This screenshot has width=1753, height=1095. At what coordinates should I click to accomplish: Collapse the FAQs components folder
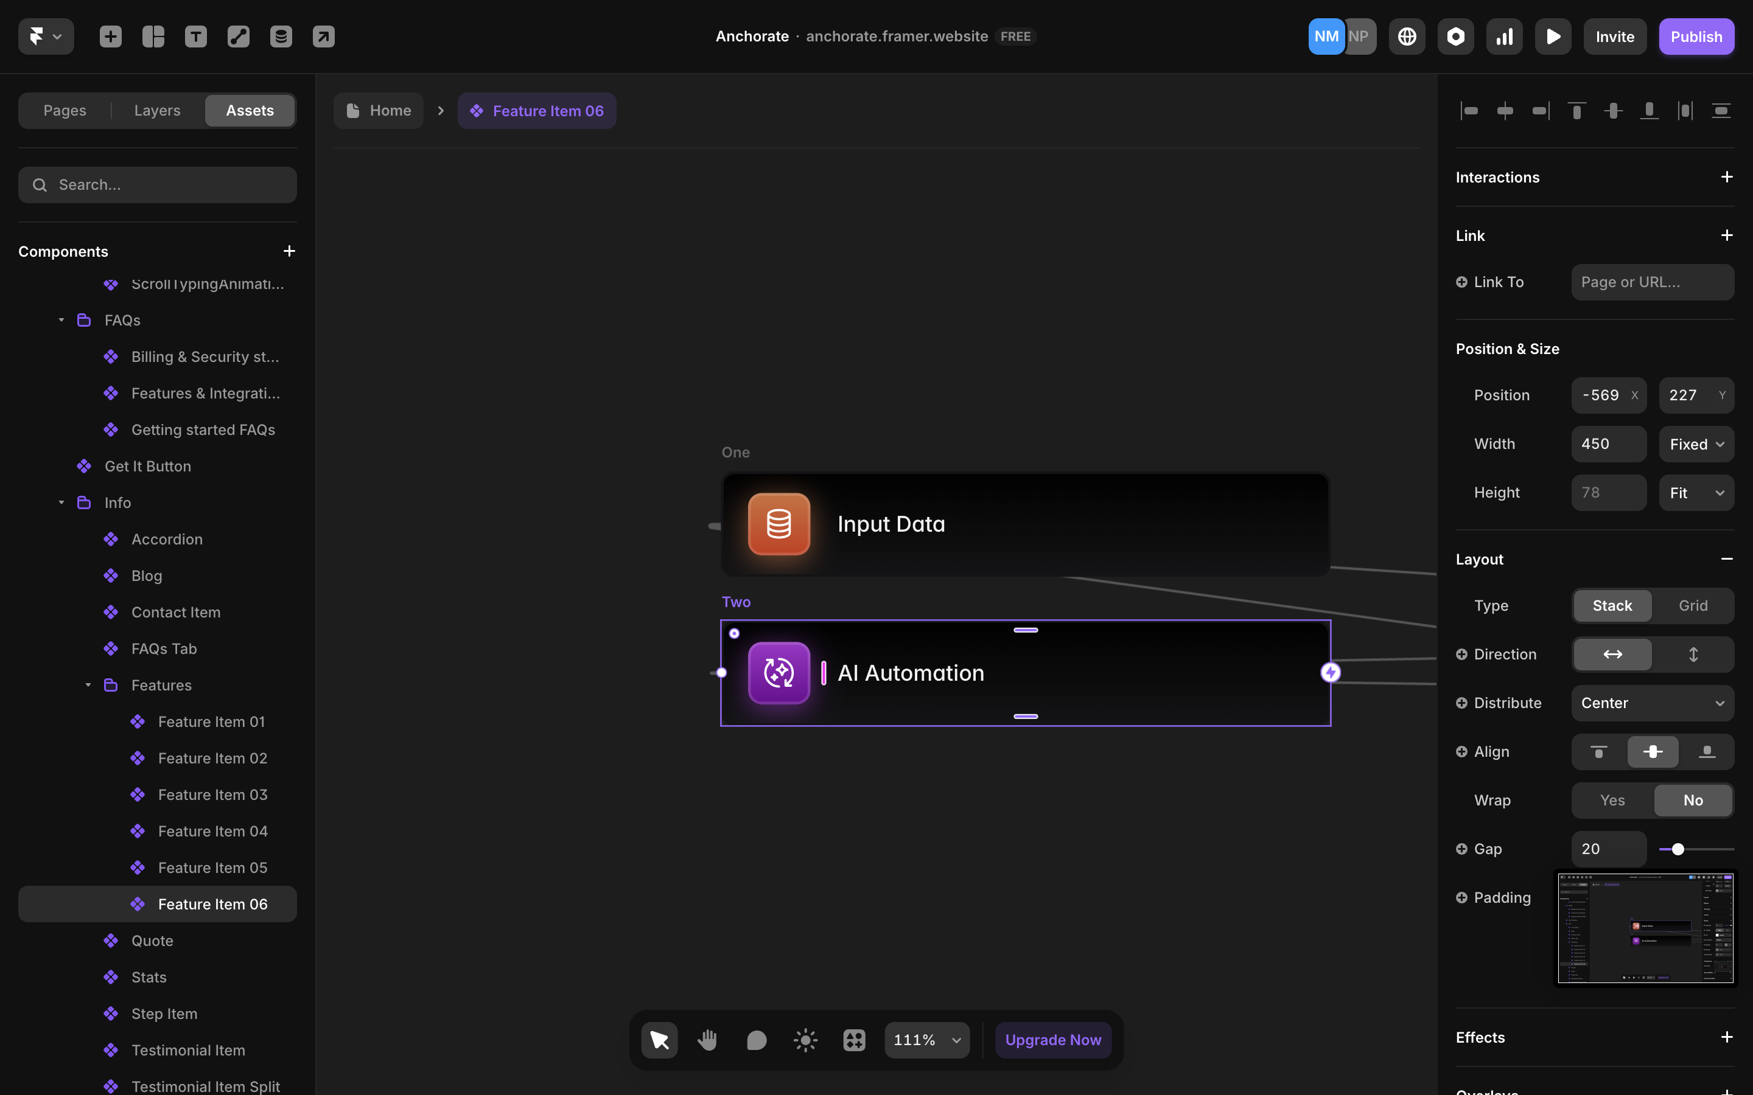point(61,319)
